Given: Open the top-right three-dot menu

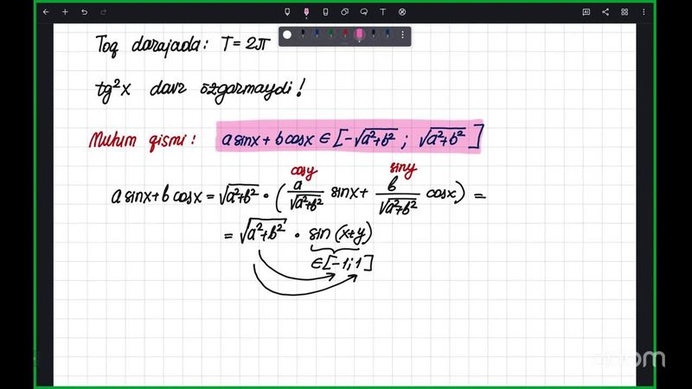Looking at the screenshot, I should (644, 12).
